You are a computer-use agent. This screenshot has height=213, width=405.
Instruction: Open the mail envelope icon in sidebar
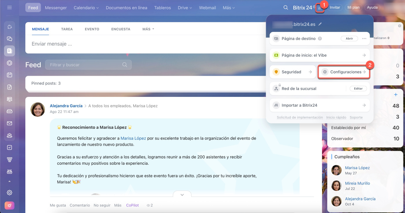[x=9, y=123]
